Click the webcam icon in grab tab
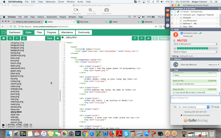Screen dimensions: 221x138 (167, 20)
